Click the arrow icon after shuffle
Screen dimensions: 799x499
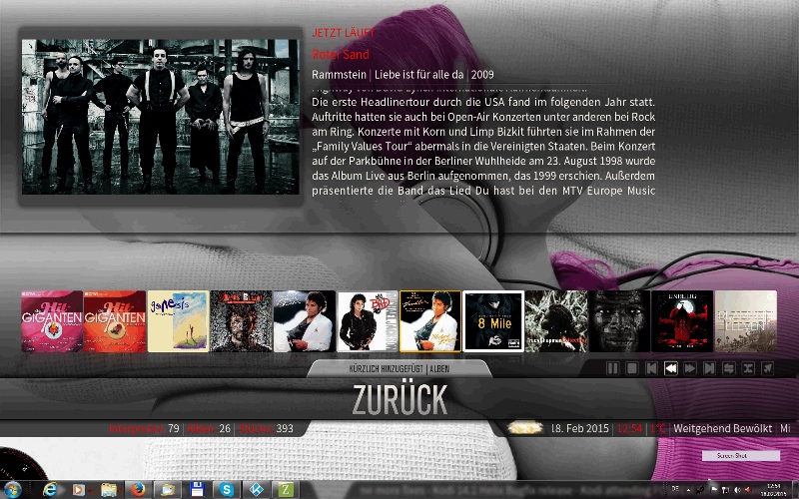click(x=767, y=368)
